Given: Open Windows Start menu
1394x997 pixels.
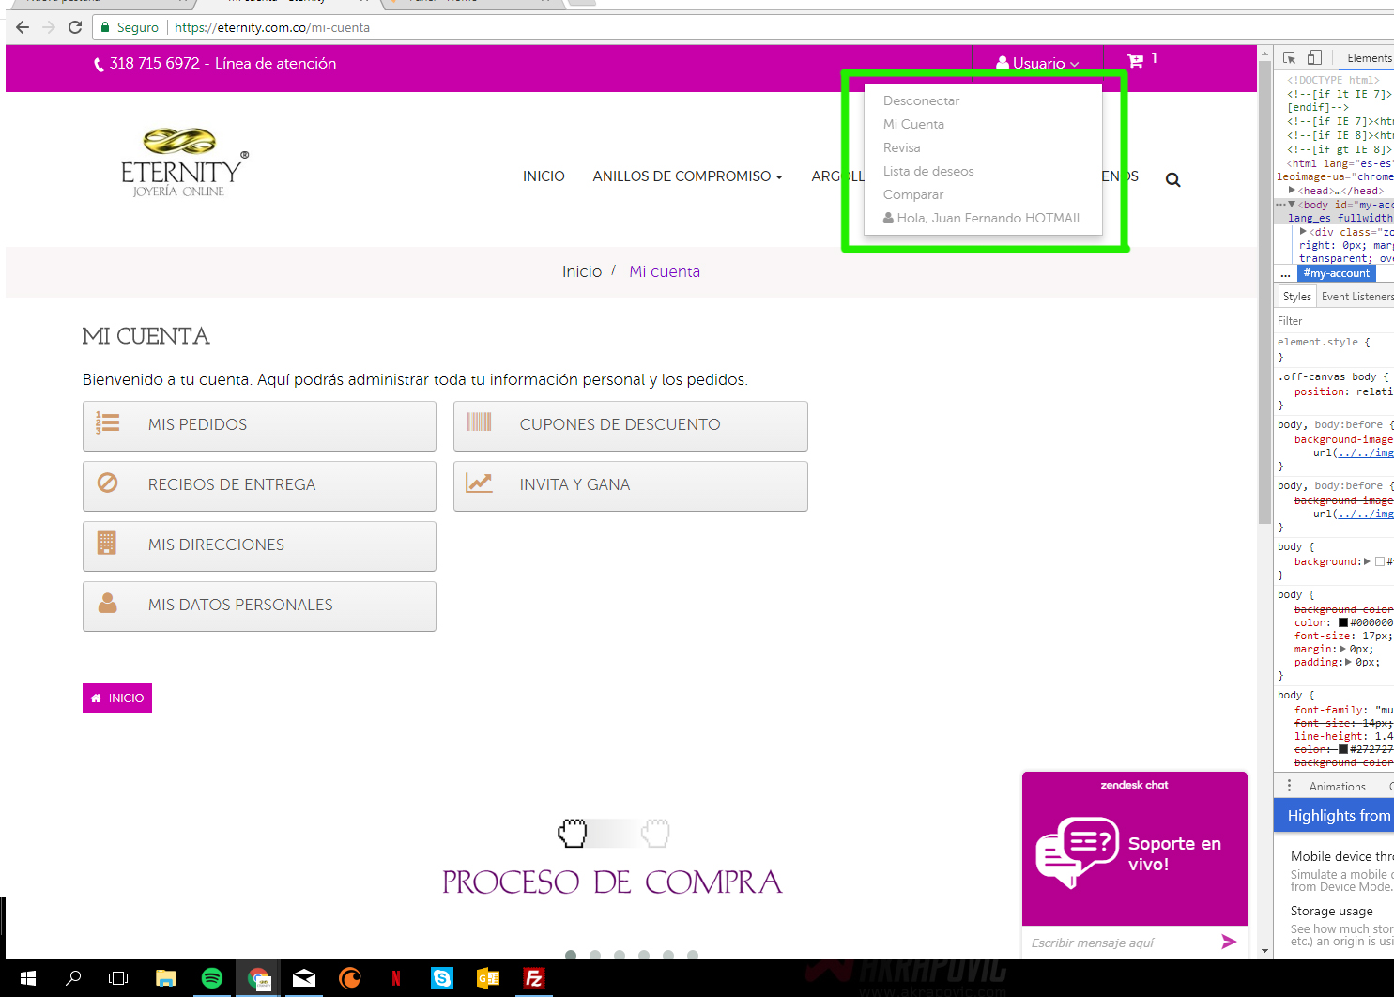Looking at the screenshot, I should click(28, 978).
